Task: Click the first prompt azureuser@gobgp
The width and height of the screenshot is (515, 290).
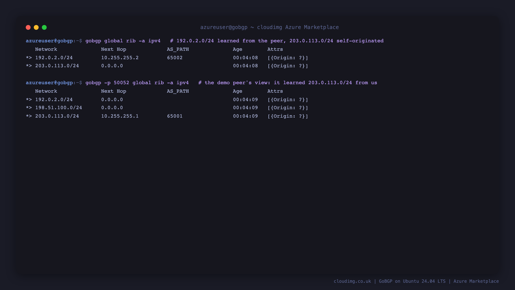Action: point(49,41)
